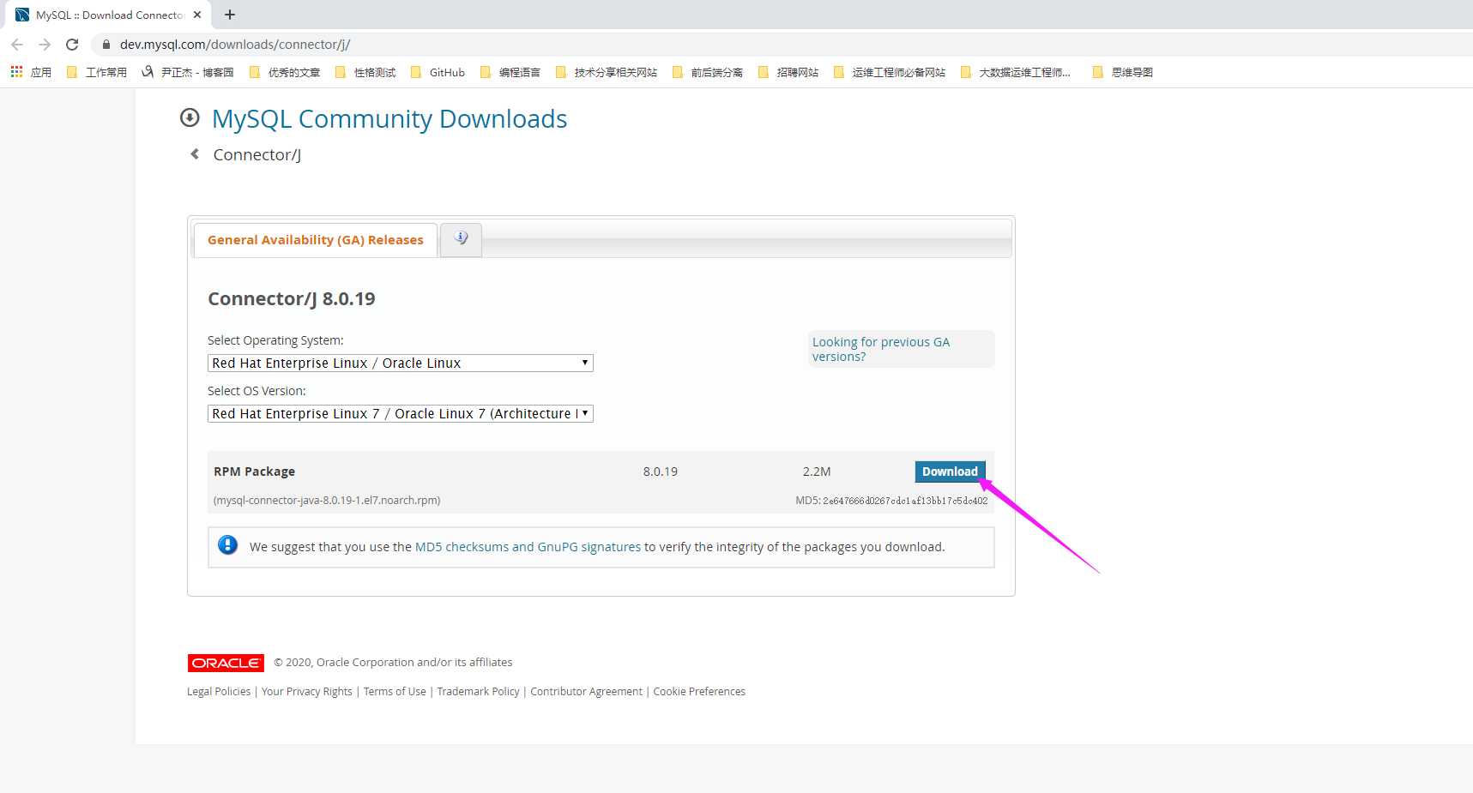Click the browser back arrow
This screenshot has width=1473, height=793.
tap(17, 45)
